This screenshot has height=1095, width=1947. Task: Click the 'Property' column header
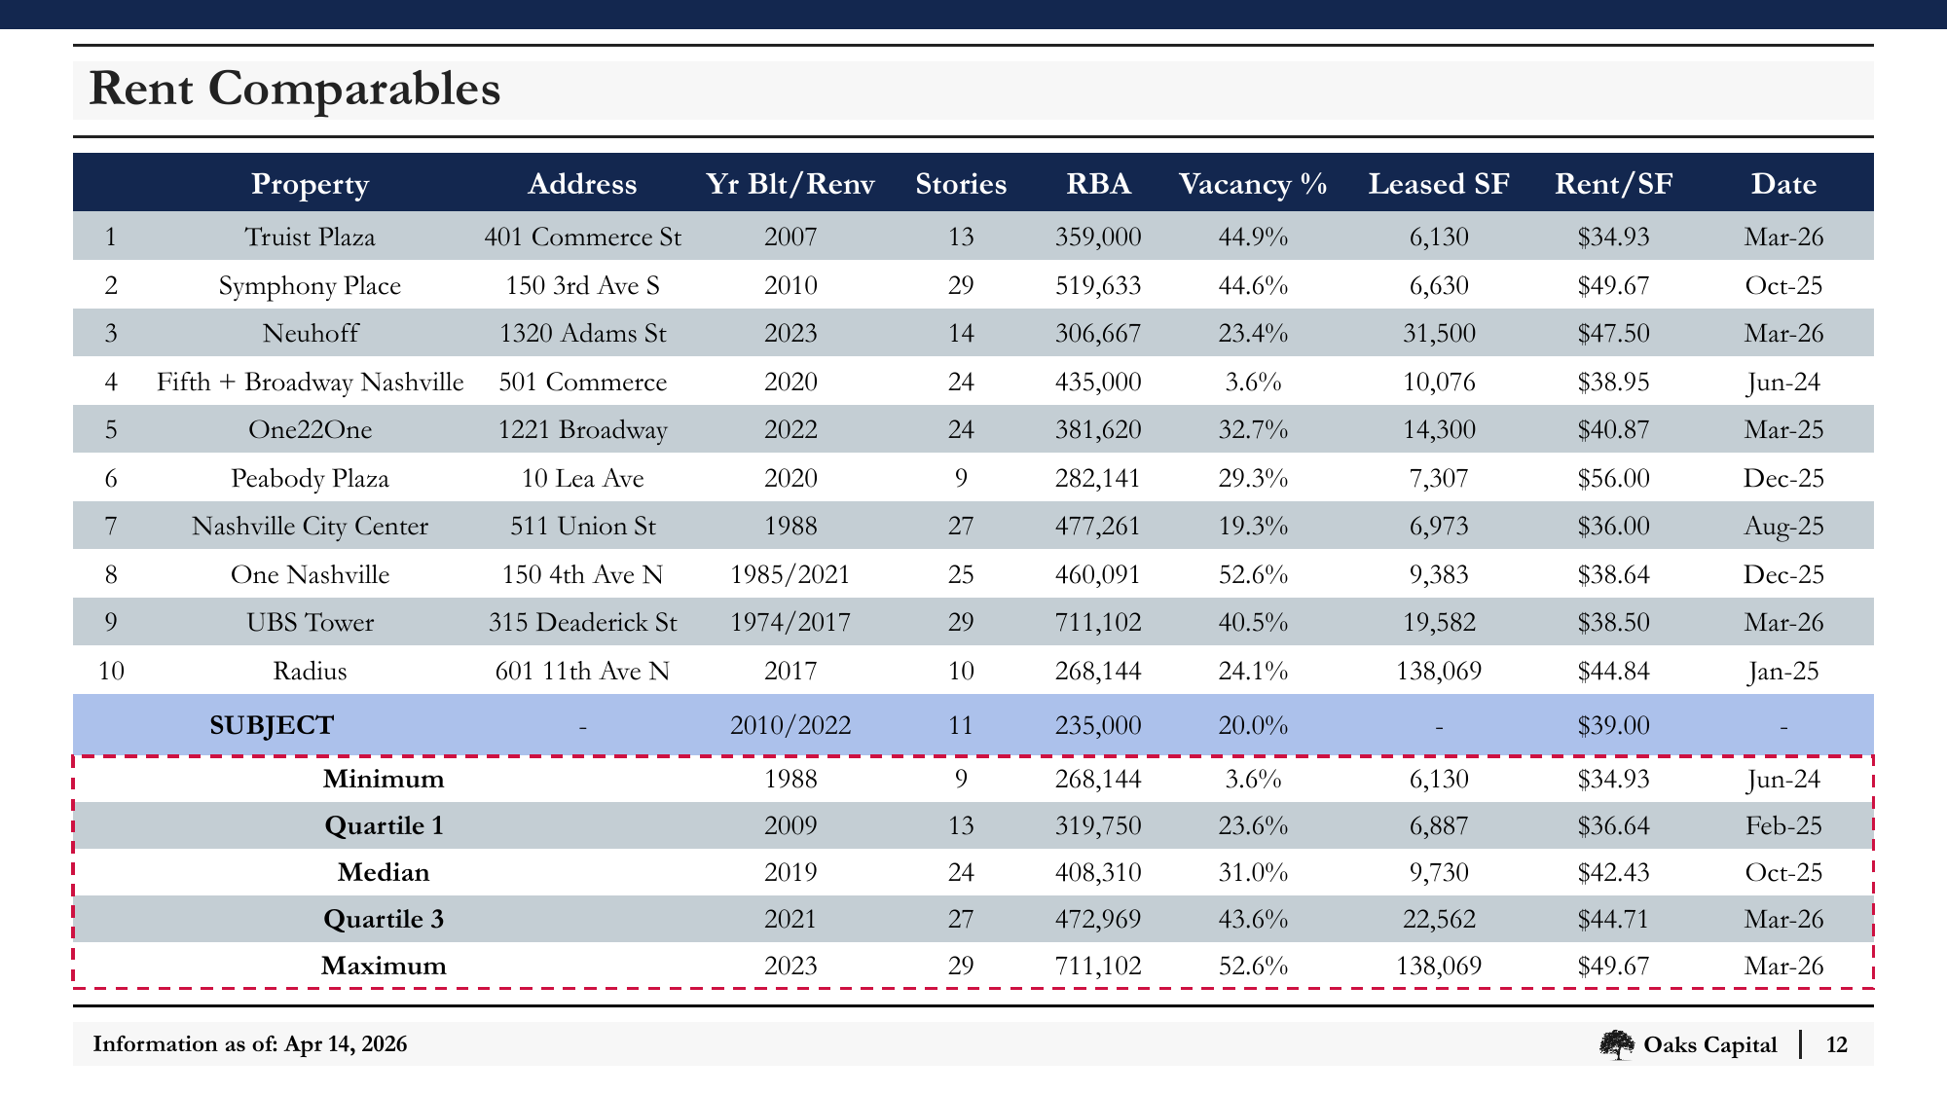310,184
